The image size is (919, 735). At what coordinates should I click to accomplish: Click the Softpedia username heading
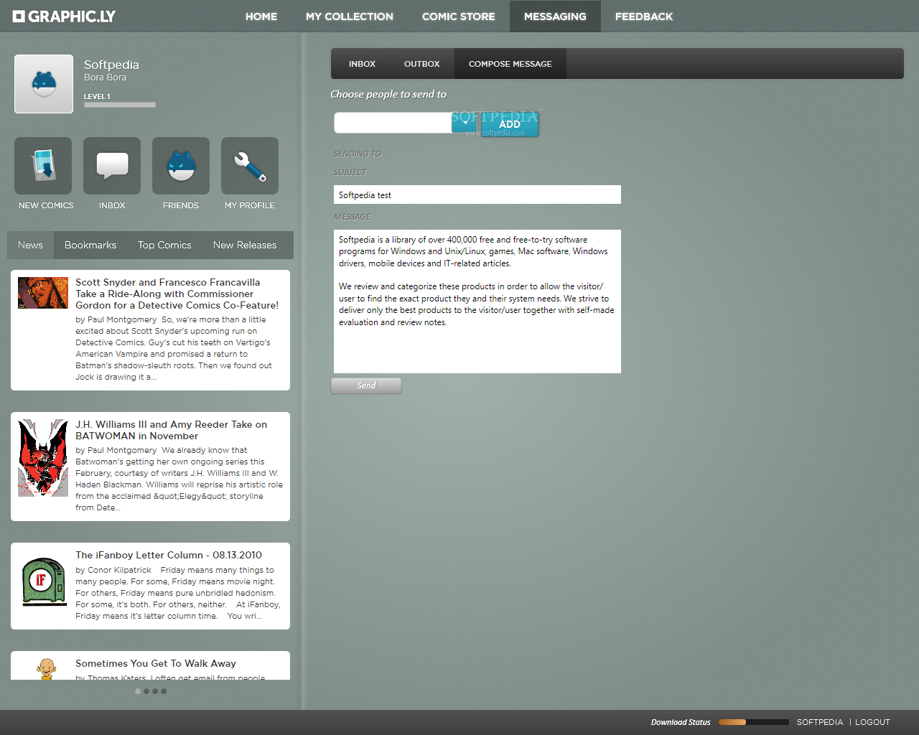[111, 65]
